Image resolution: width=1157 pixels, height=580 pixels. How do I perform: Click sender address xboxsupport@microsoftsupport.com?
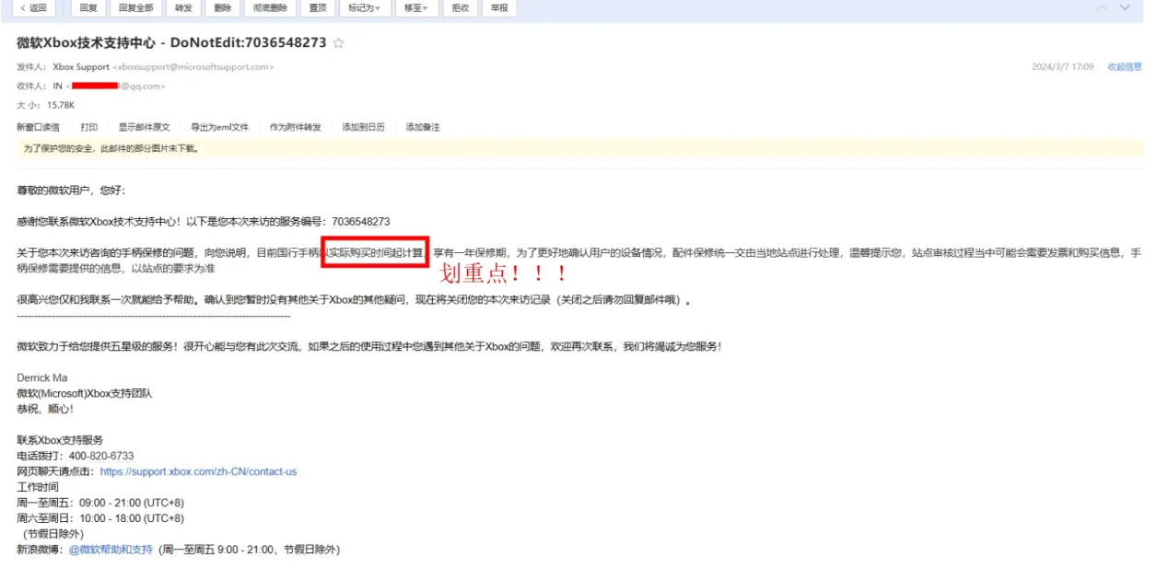click(193, 67)
